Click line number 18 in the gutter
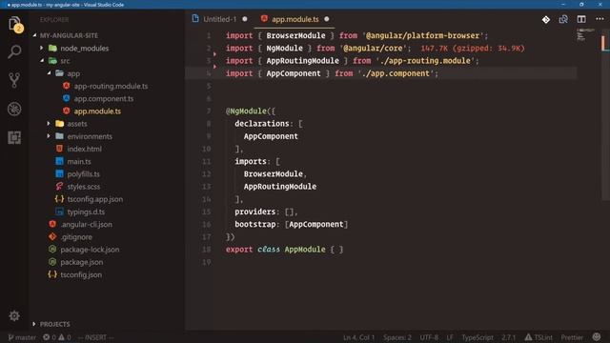The image size is (610, 343). click(207, 250)
